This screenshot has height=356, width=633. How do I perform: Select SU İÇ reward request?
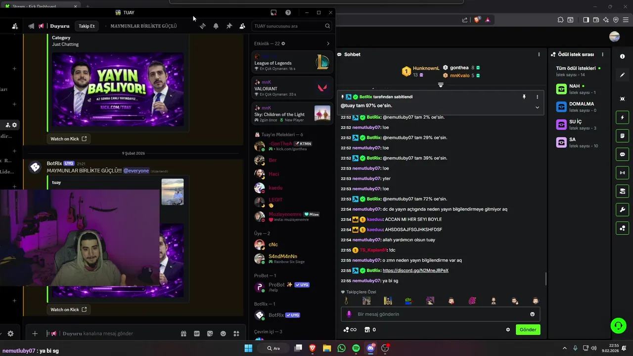[579, 125]
